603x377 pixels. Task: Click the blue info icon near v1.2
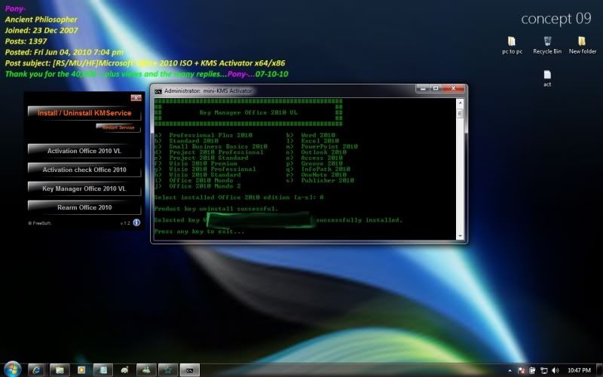click(136, 222)
